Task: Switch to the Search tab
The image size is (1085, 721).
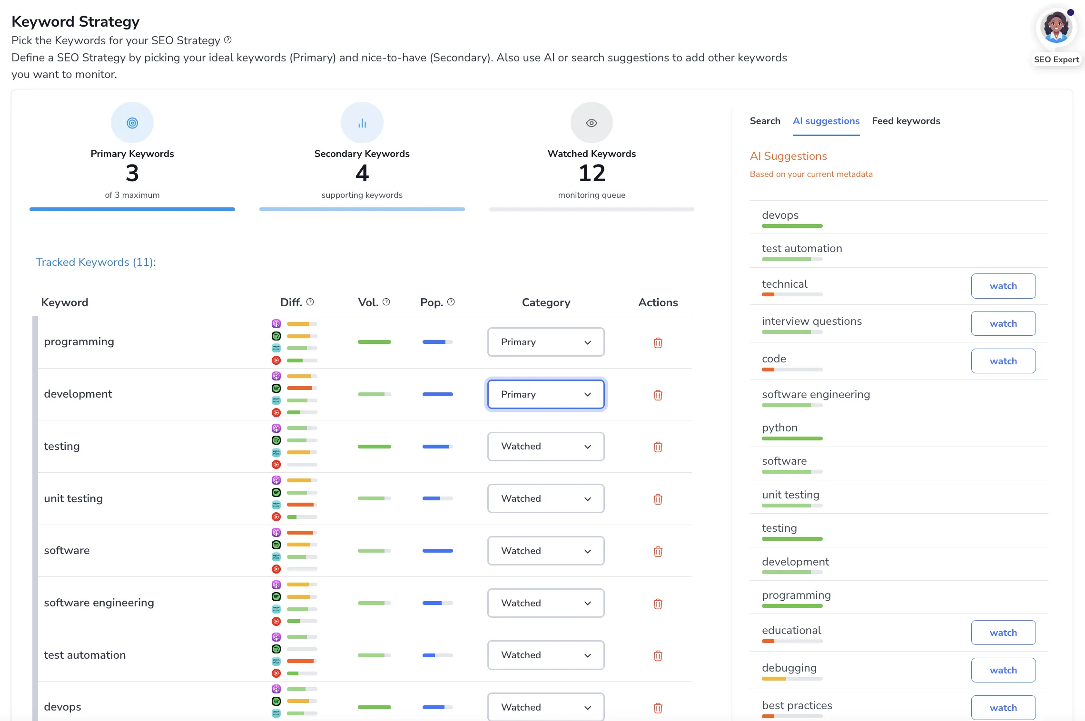Action: [x=765, y=121]
